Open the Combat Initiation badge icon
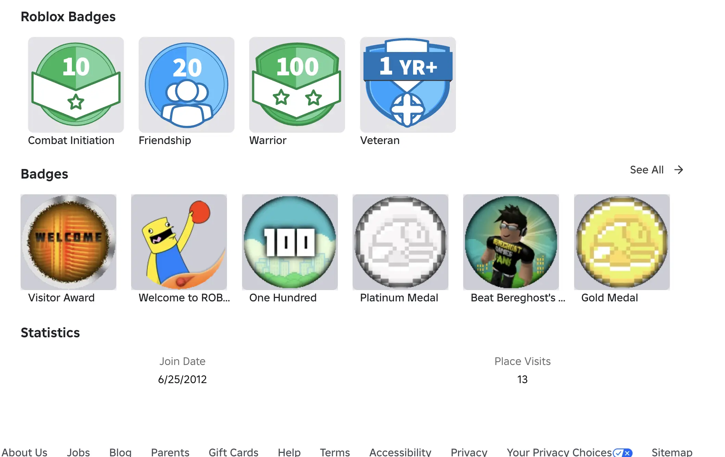The height and width of the screenshot is (457, 725). click(76, 85)
